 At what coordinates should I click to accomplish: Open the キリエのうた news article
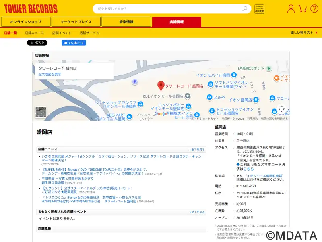pos(91,199)
